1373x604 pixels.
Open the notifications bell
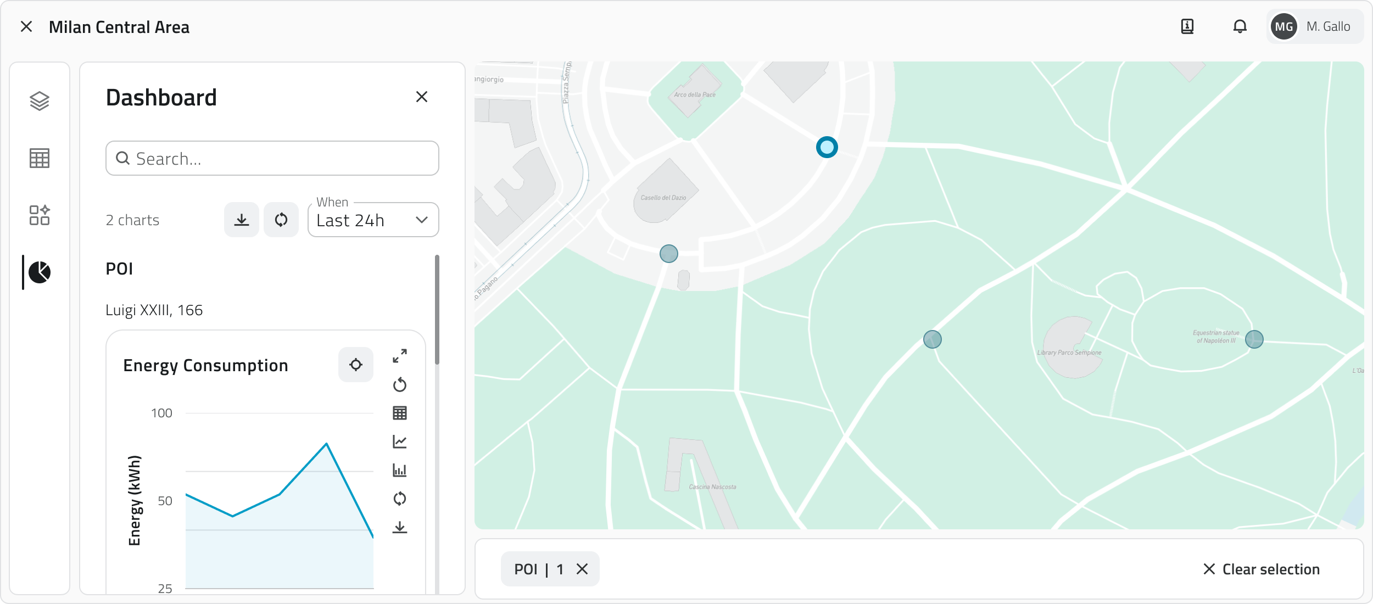(x=1240, y=26)
